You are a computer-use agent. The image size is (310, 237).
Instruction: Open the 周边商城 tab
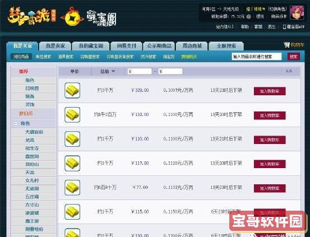(x=192, y=46)
